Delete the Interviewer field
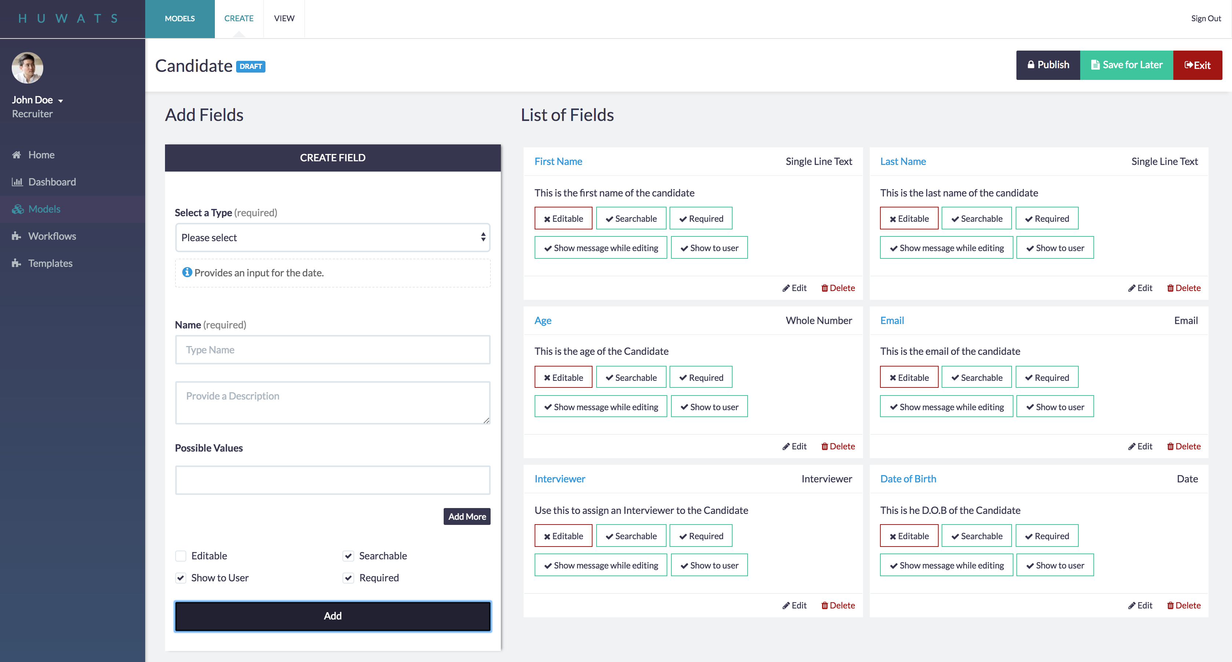1232x662 pixels. click(838, 605)
